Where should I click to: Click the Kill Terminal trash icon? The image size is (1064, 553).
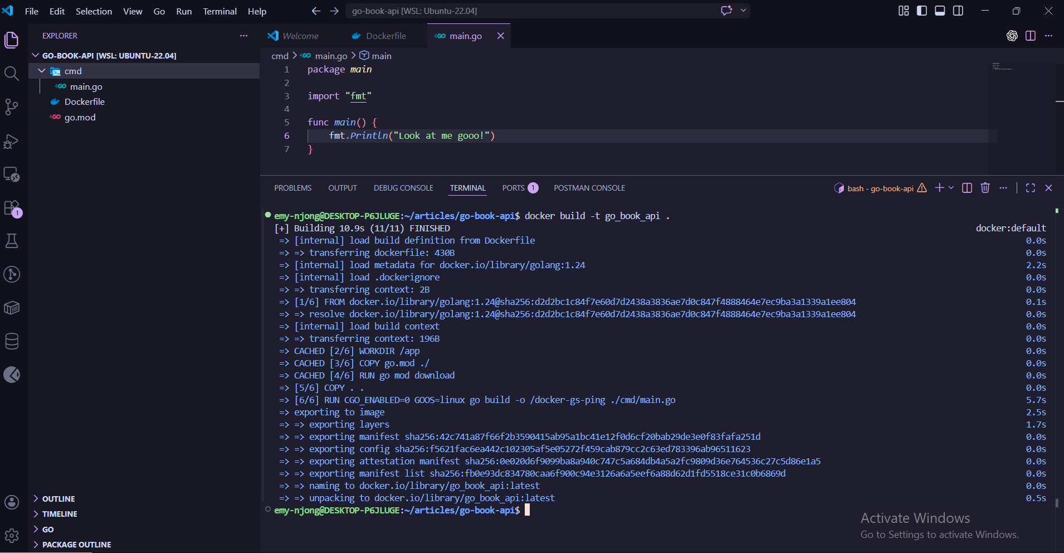click(x=985, y=188)
